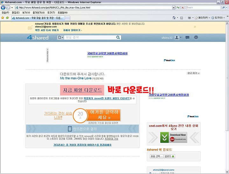Open the 도구(O) toolbar menu
Screen dimensions: 229x174
(x=218, y=18)
